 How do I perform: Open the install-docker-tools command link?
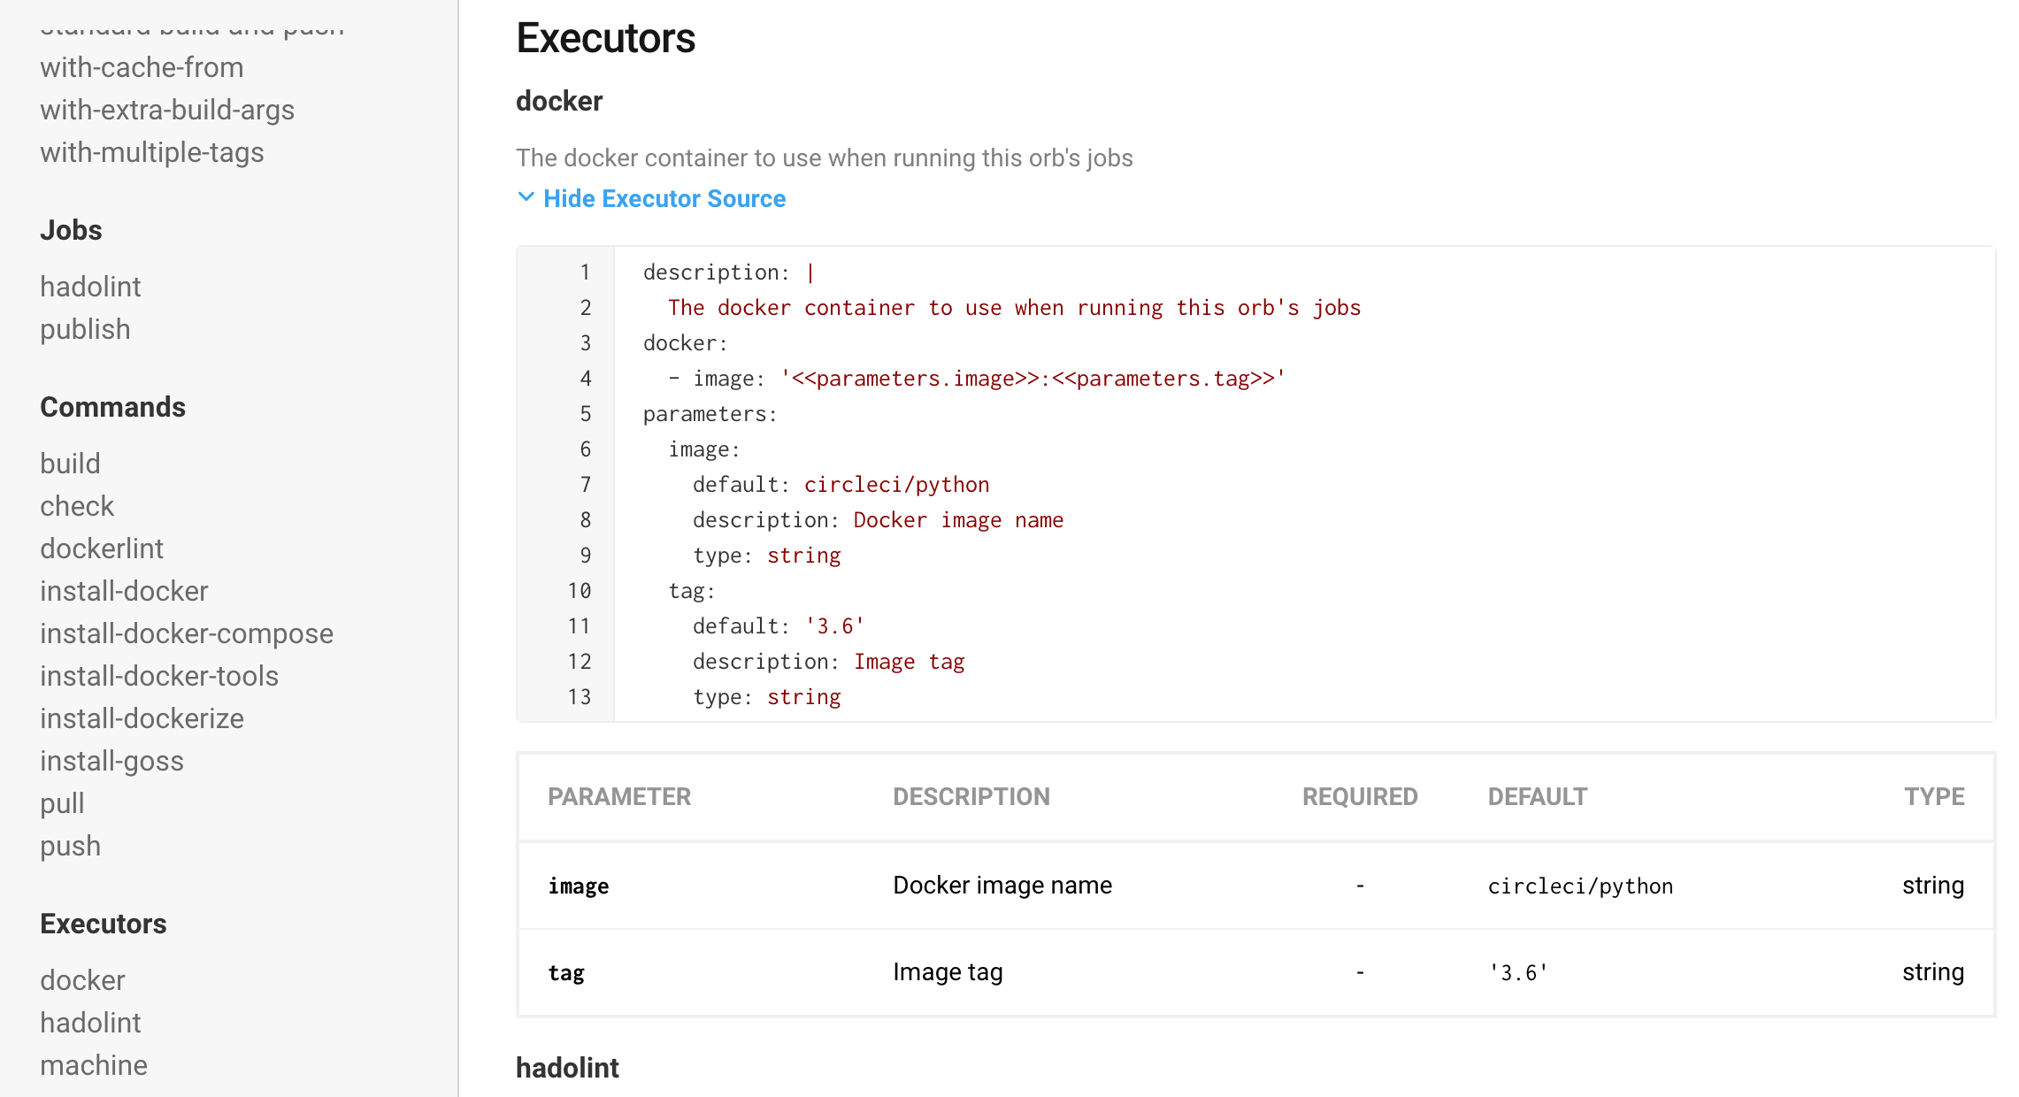click(159, 676)
